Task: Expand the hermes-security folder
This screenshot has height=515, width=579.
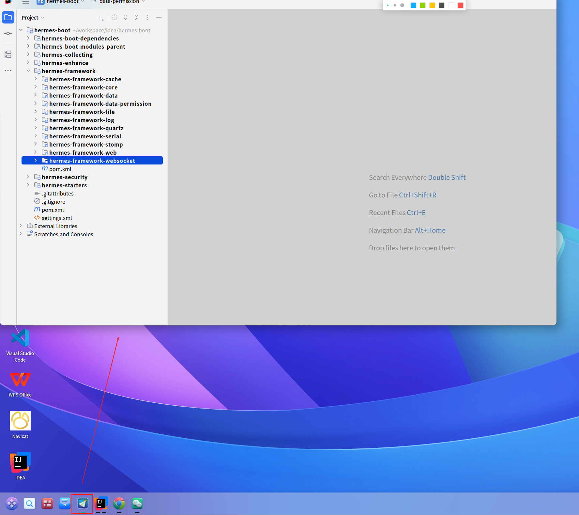Action: click(28, 177)
